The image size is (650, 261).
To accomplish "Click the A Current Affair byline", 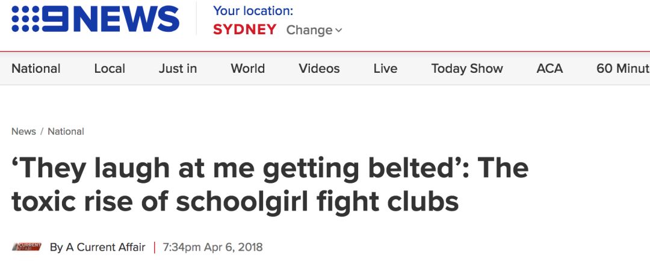I will point(97,247).
